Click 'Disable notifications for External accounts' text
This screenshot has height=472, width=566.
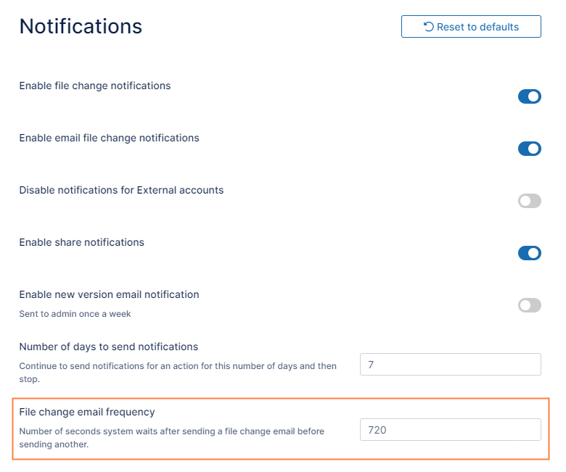tap(121, 190)
